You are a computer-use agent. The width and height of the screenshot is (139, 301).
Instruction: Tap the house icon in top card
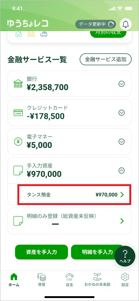(19, 34)
